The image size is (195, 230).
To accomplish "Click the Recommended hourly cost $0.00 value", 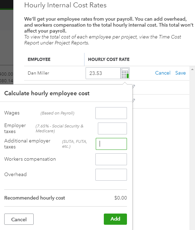I will click(x=121, y=198).
